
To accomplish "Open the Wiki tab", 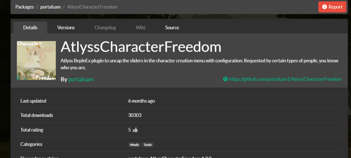I will point(140,27).
